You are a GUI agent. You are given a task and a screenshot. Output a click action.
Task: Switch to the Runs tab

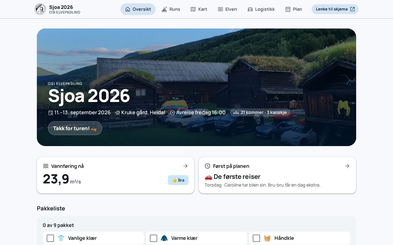[171, 9]
